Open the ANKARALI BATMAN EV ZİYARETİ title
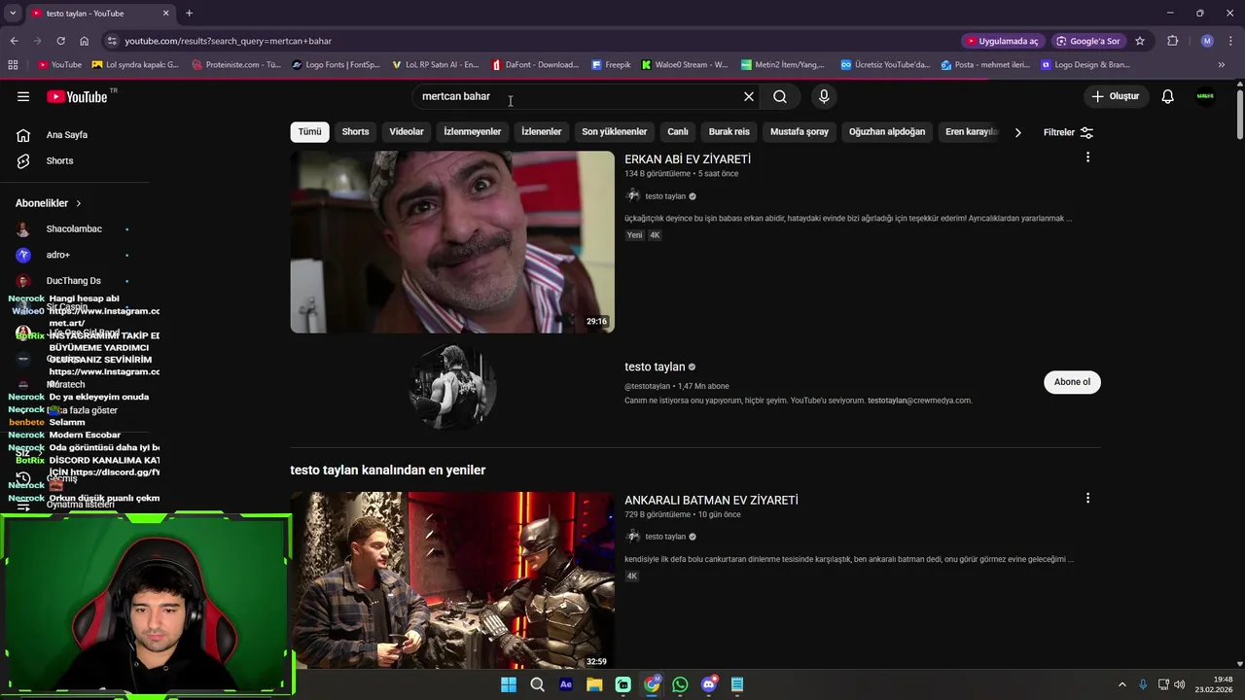Screen dimensions: 1245x700 click(711, 501)
